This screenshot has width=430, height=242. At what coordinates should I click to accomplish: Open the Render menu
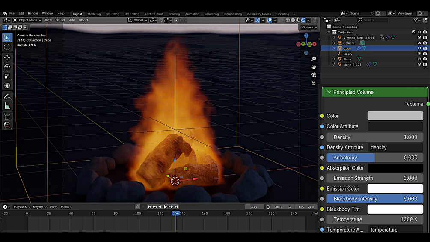click(x=33, y=13)
